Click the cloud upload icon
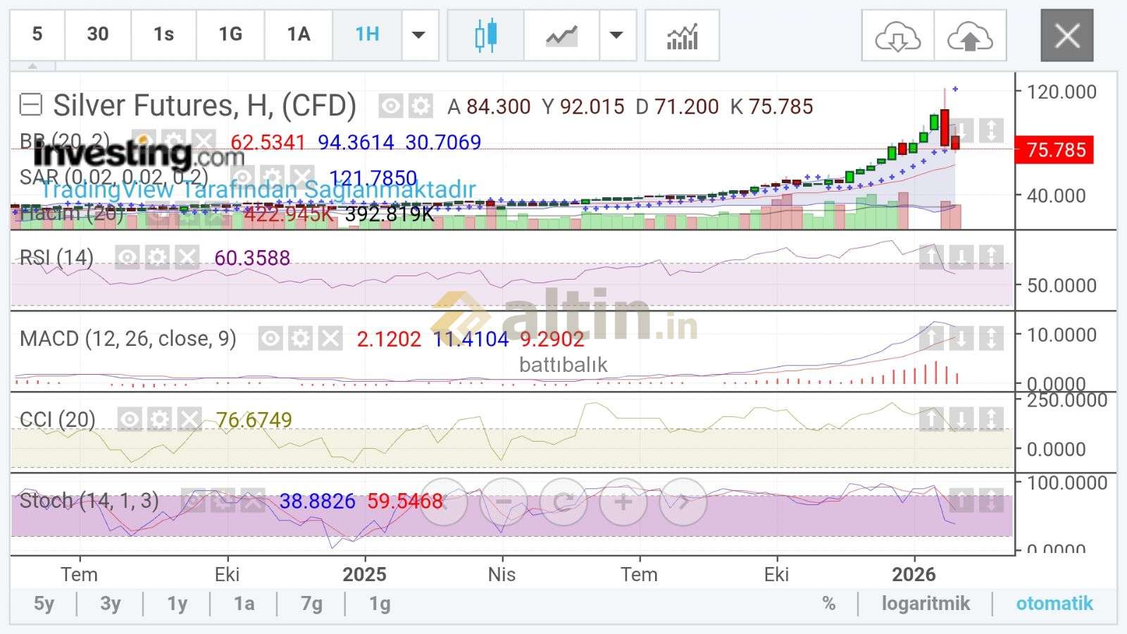This screenshot has width=1127, height=634. pyautogui.click(x=970, y=36)
